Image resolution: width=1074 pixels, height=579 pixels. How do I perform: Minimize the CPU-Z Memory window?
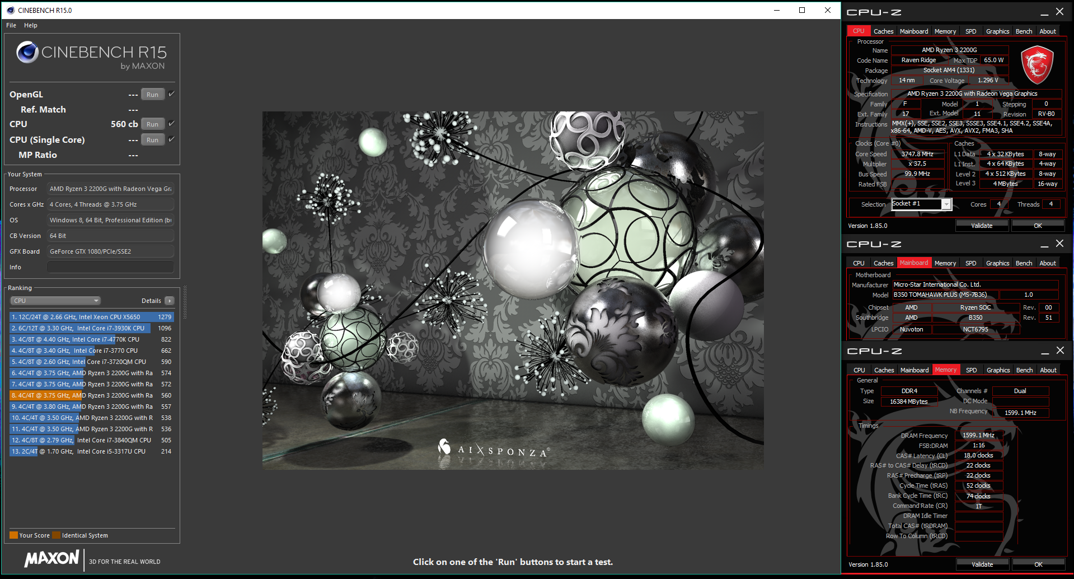coord(1044,351)
